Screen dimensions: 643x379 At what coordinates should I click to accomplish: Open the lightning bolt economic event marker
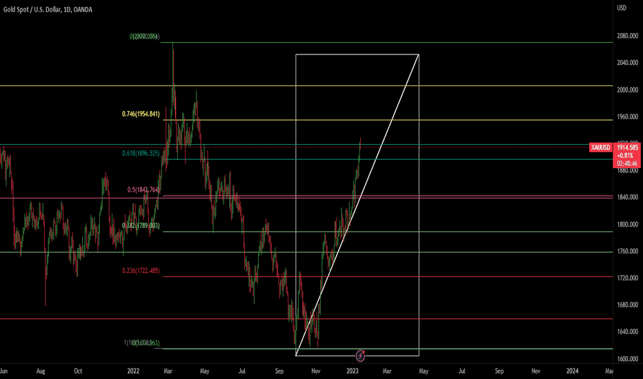coord(360,356)
